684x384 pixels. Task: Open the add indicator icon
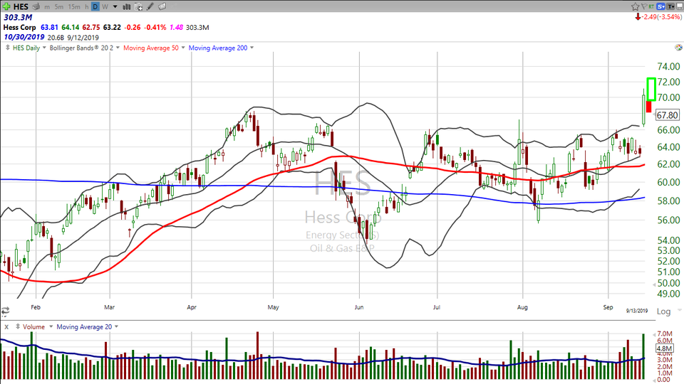pyautogui.click(x=139, y=6)
